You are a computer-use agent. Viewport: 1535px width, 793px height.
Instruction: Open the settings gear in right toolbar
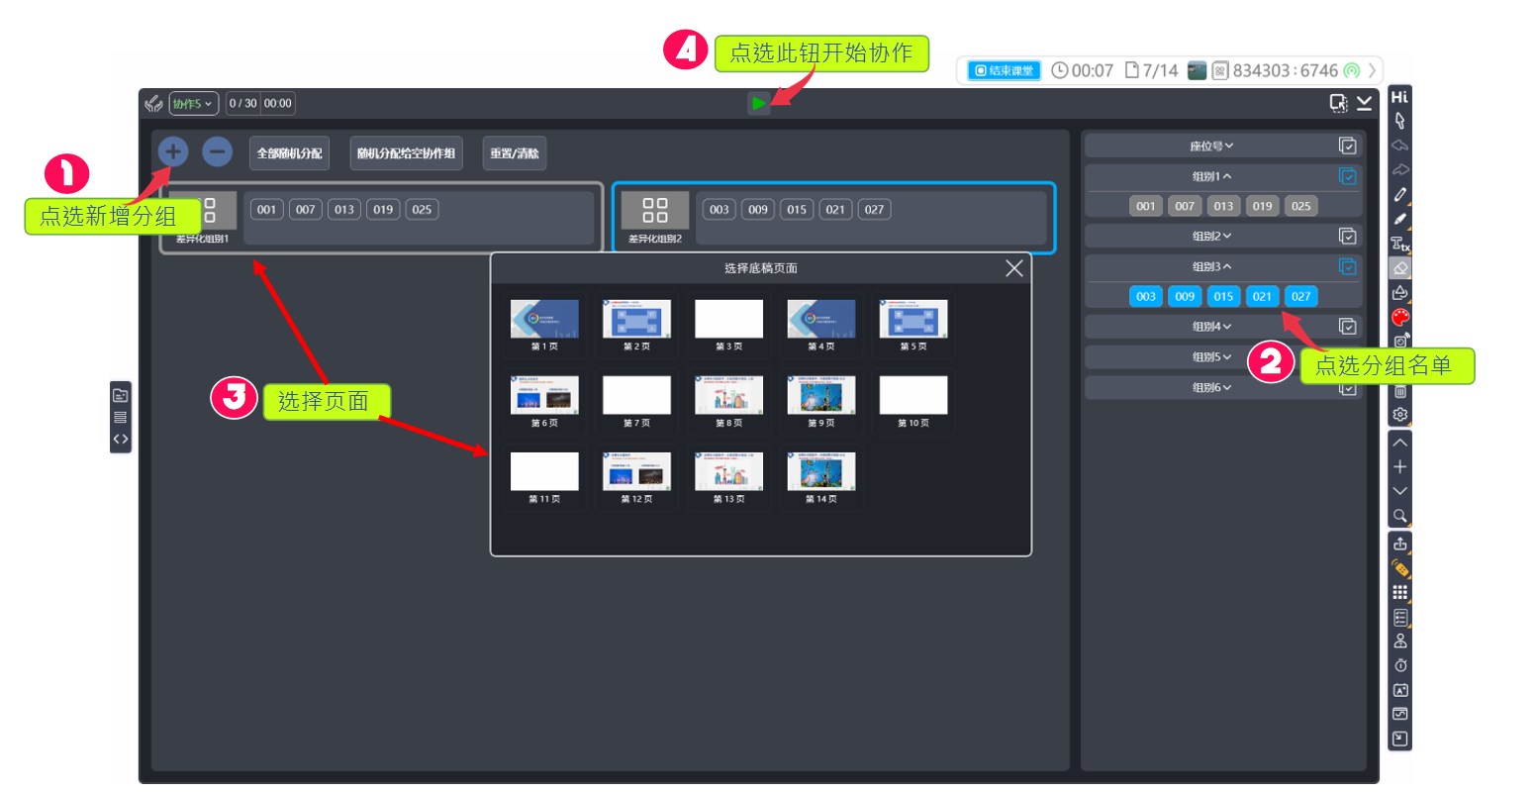tap(1399, 415)
